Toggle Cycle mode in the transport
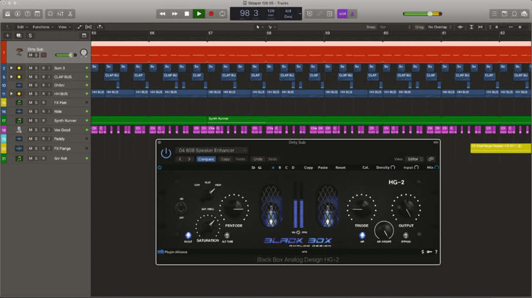The width and height of the screenshot is (532, 298). [x=222, y=14]
